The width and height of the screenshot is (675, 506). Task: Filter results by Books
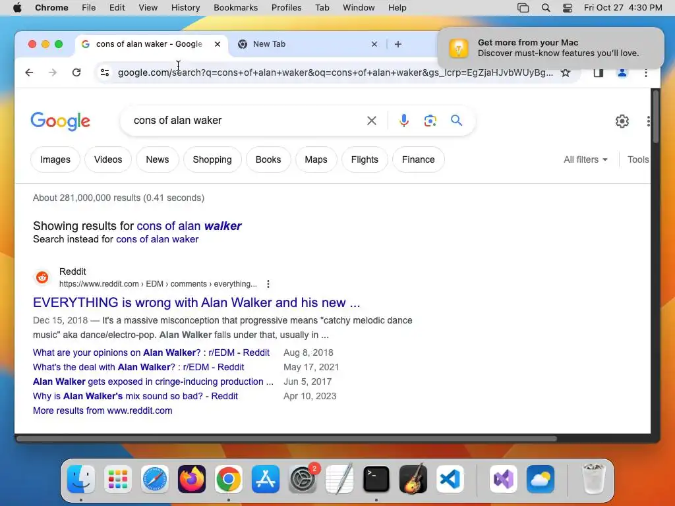coord(268,159)
